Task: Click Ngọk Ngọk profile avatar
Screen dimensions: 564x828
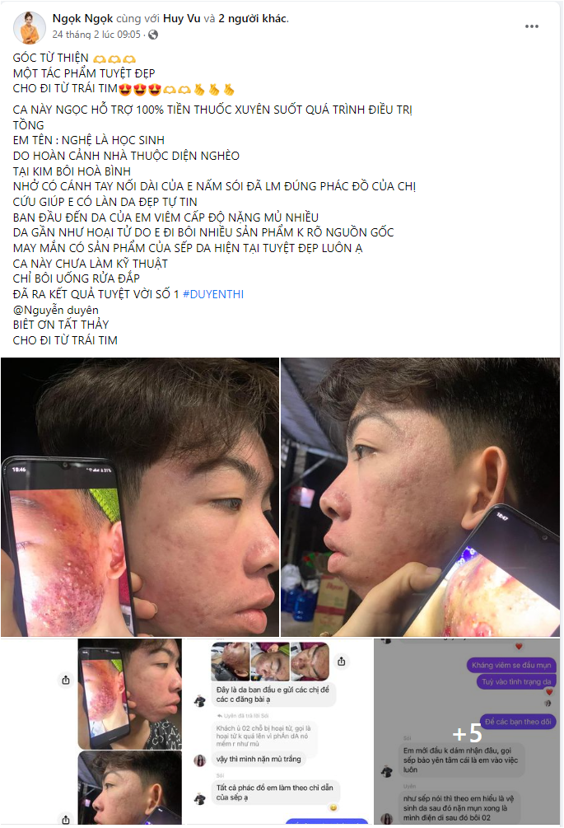Action: tap(30, 27)
